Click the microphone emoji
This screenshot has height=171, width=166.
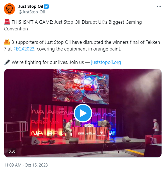tap(7, 62)
